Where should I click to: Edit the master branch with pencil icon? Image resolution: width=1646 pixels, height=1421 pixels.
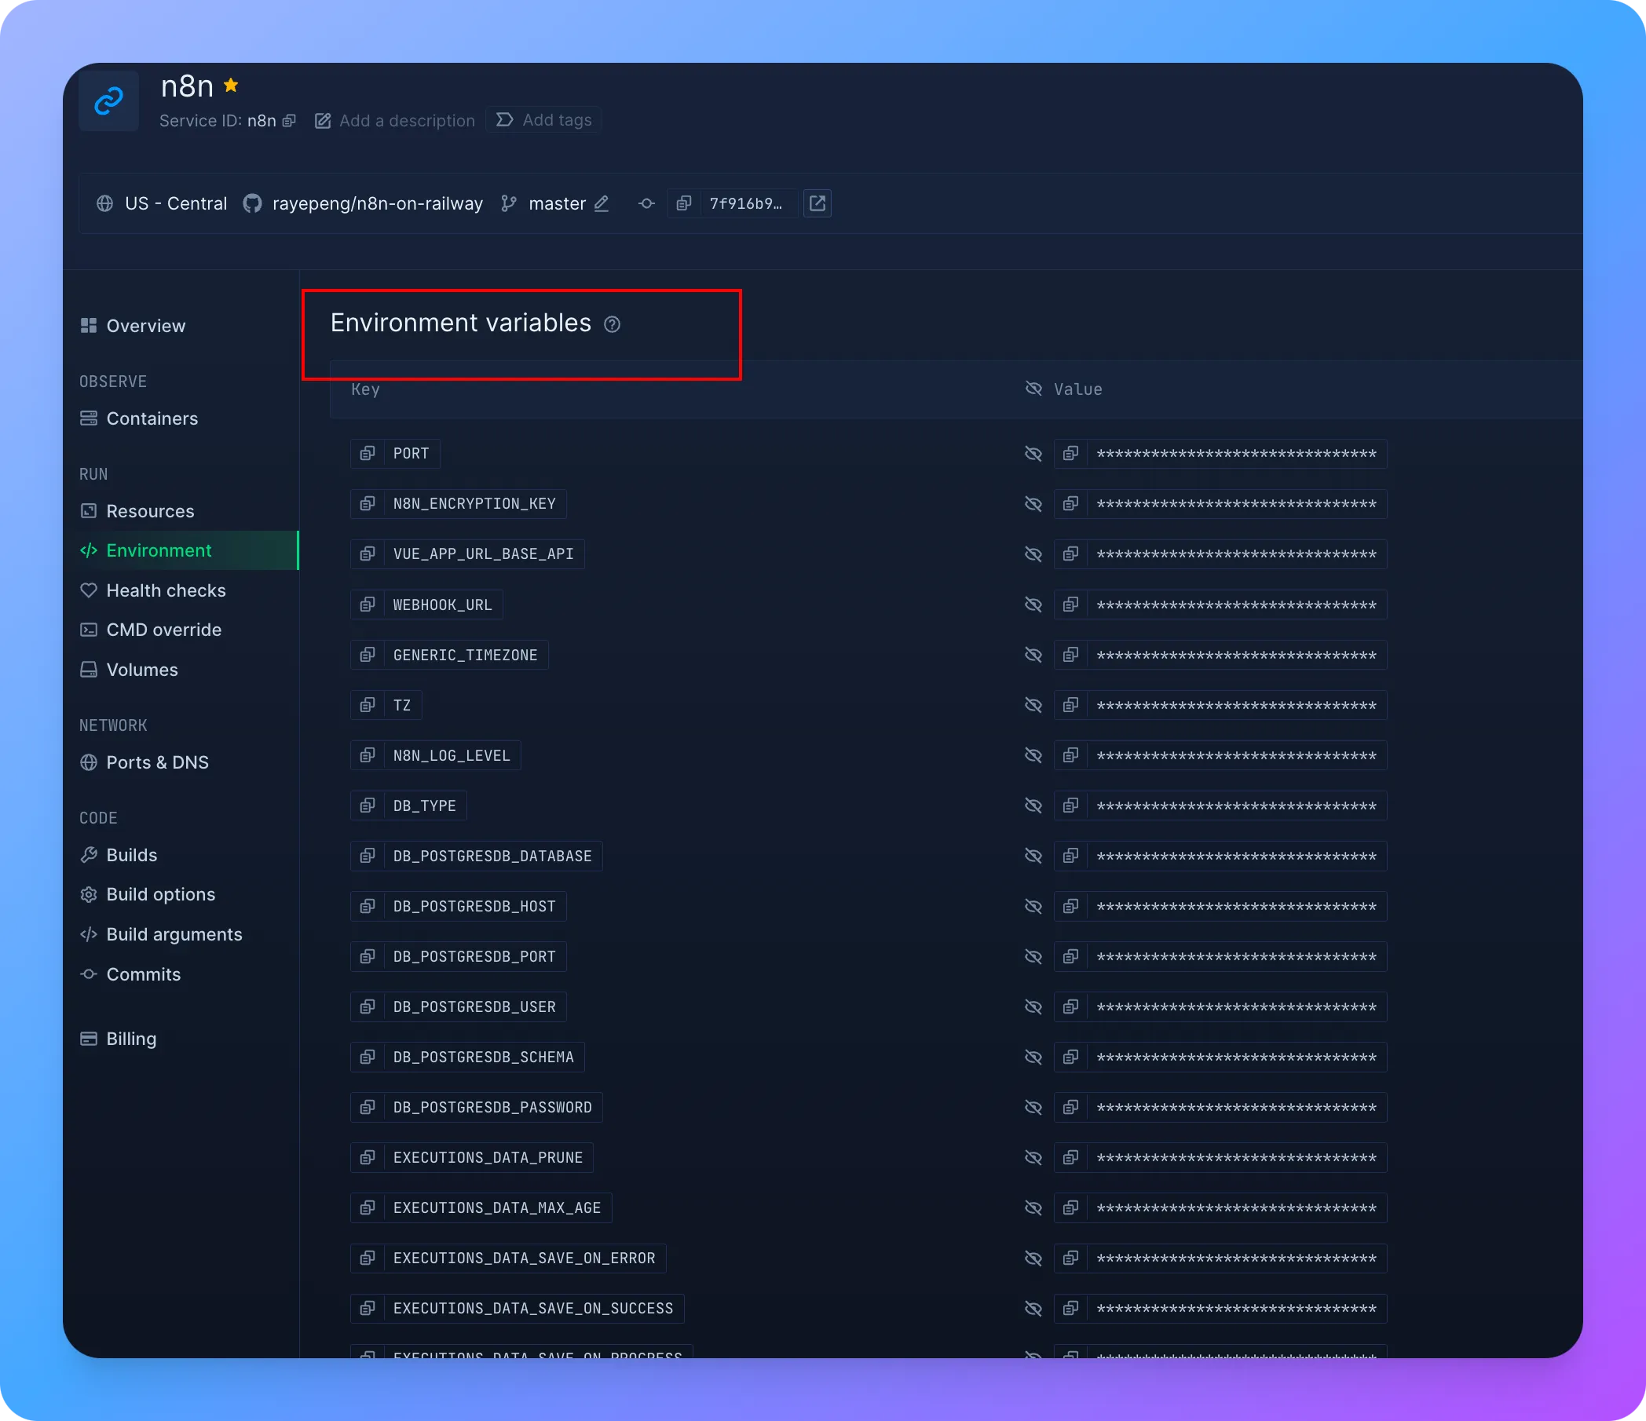[x=602, y=203]
